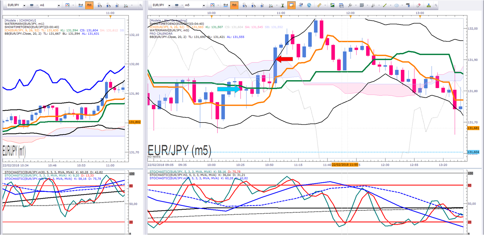Click the NO NEWS text on m5 chart
The image size is (484, 235).
tap(154, 157)
